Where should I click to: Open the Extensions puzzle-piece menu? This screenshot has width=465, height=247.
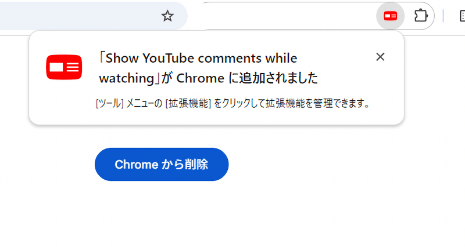[x=421, y=16]
